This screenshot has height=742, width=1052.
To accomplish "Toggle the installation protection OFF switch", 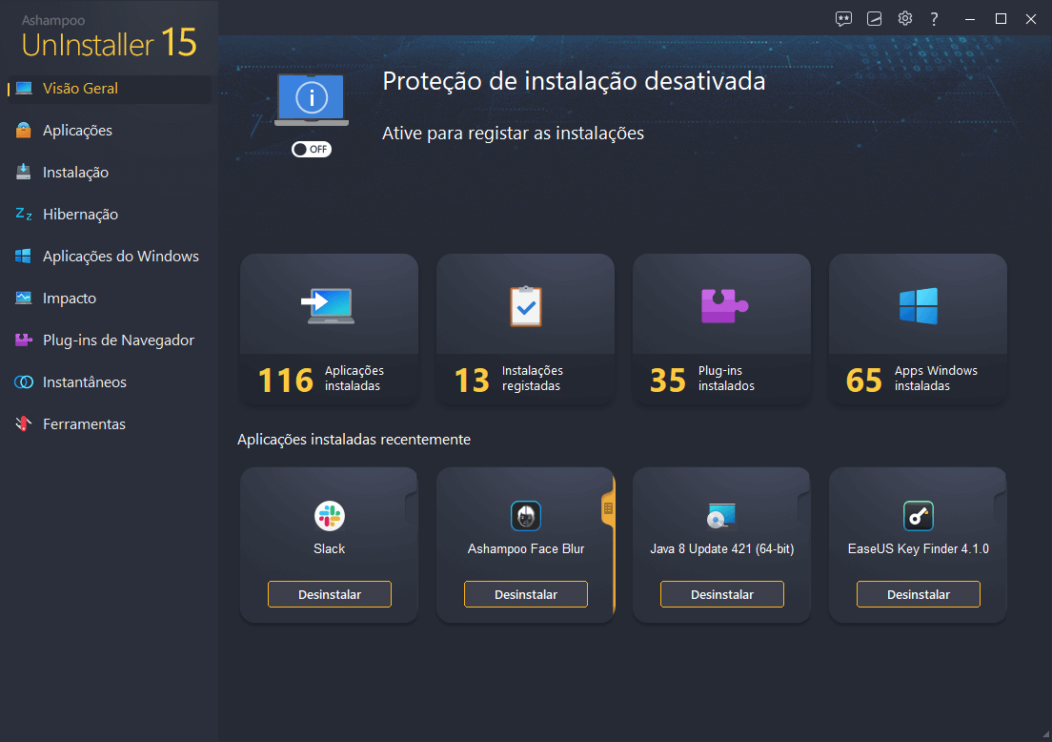I will [x=312, y=149].
